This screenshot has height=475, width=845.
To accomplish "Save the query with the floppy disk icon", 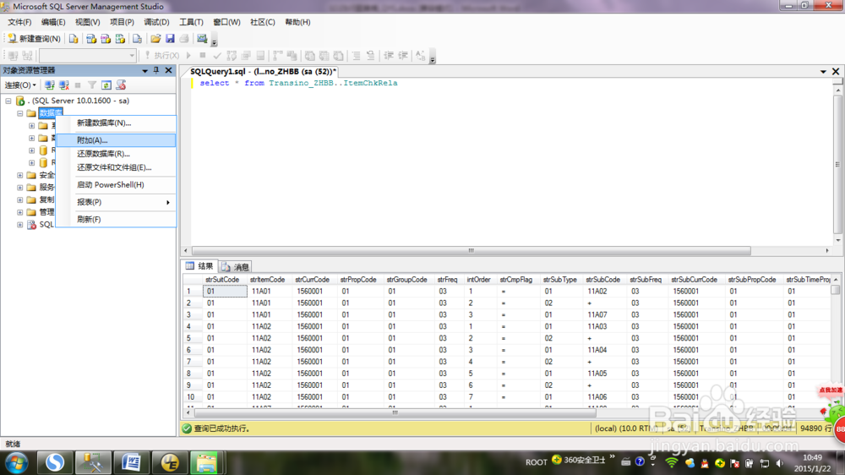I will (170, 38).
